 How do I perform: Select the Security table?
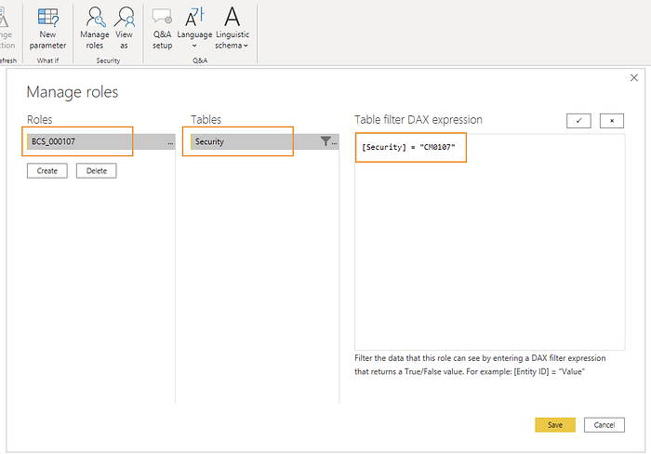[264, 141]
